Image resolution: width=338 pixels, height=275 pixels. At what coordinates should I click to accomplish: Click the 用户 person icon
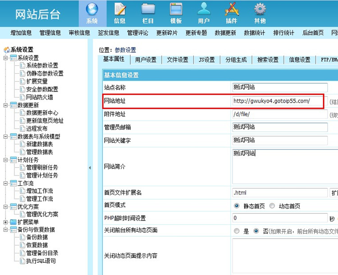[204, 10]
